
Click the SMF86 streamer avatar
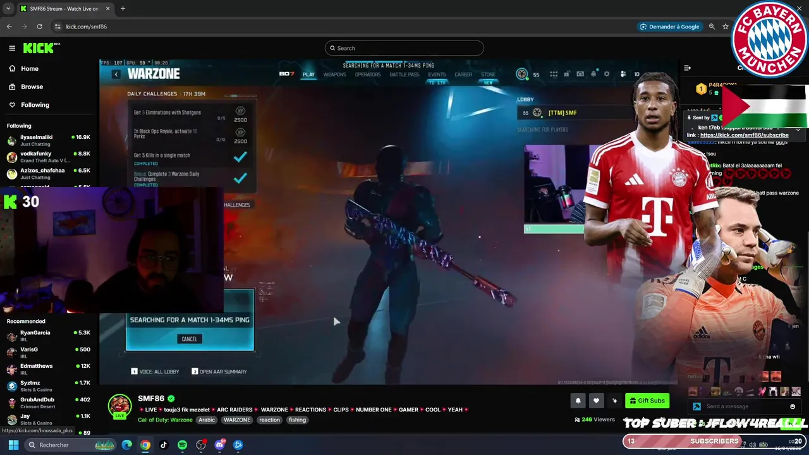click(119, 406)
